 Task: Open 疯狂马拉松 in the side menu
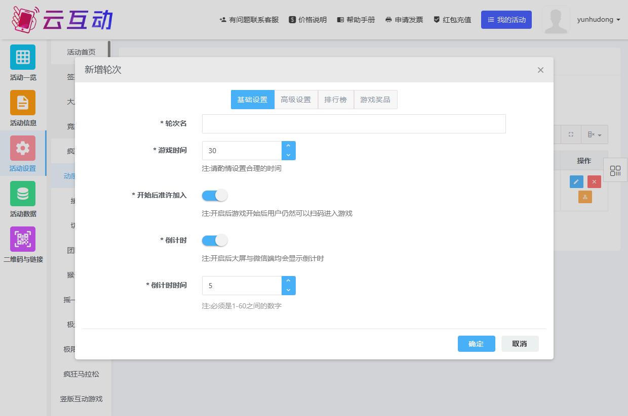81,374
